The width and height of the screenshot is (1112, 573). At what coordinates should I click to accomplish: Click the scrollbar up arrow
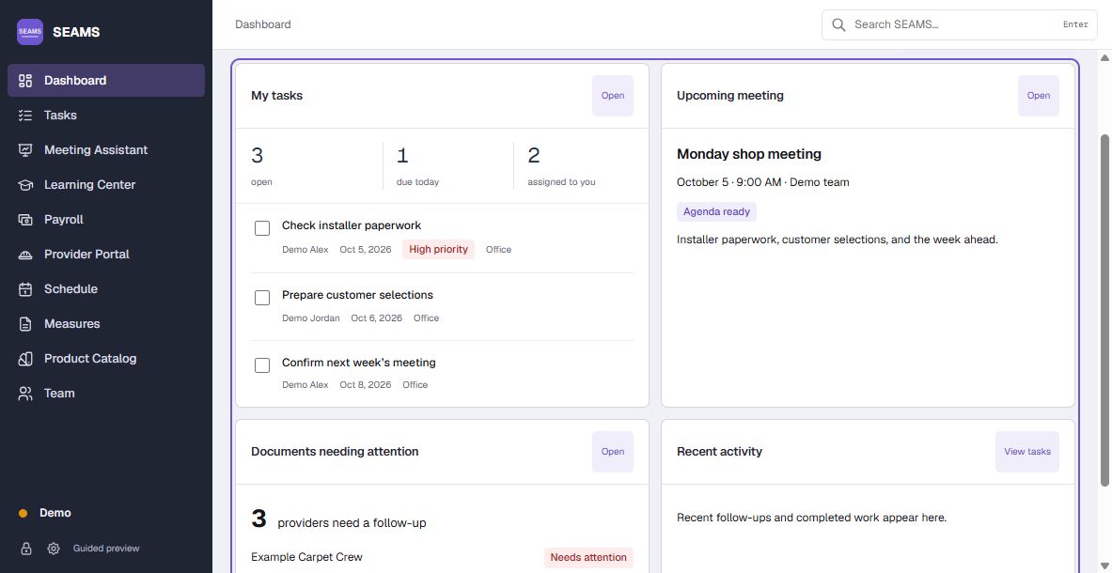coord(1104,56)
